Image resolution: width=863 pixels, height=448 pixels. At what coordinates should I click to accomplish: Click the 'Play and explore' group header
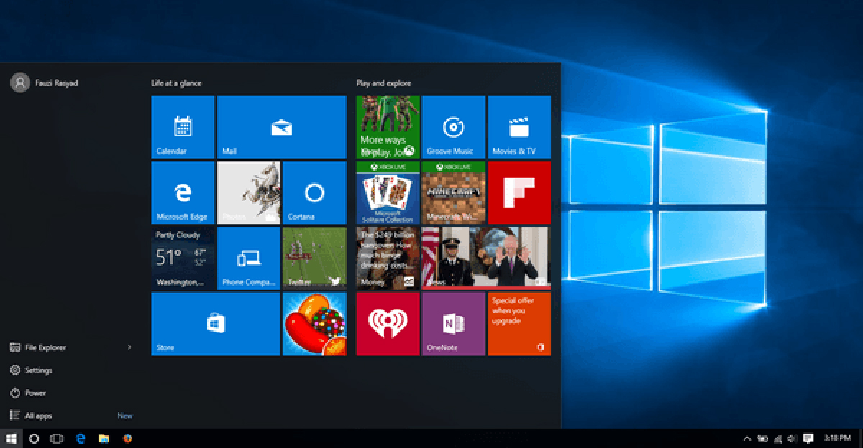pos(384,83)
